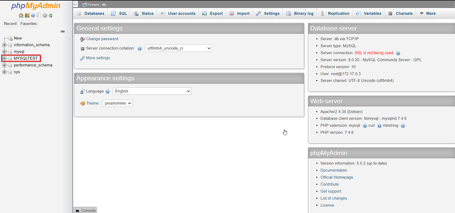Open the MySQL documentation page icon
455x213 pixels.
pyautogui.click(x=39, y=15)
